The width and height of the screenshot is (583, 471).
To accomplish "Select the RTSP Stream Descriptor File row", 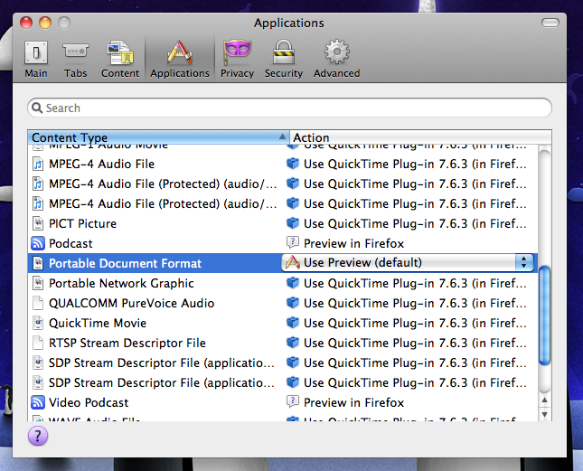I will click(283, 343).
